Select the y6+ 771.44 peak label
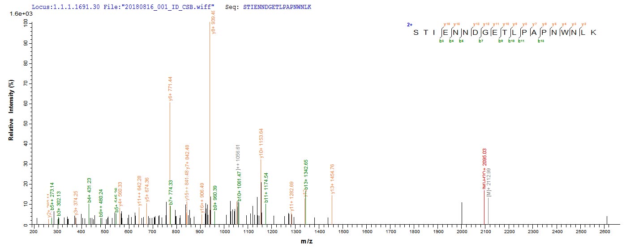 coord(171,89)
